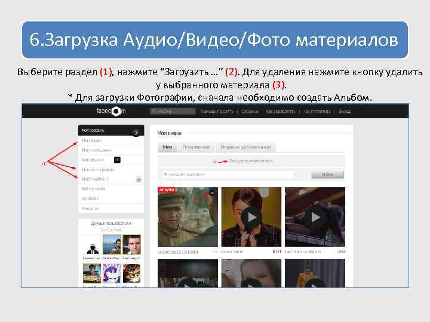Screen dimensions: 430x322
Task: Click the «Найти» search button
Action: pos(327,174)
